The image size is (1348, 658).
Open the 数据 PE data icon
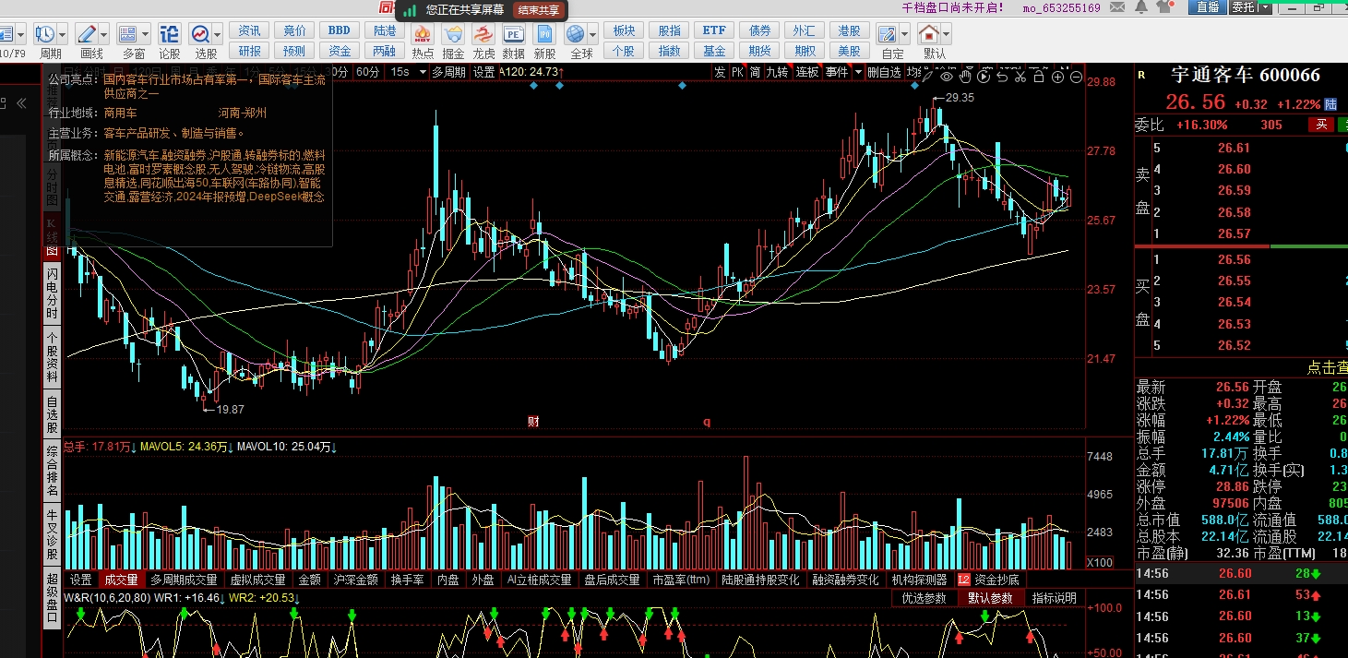(514, 35)
